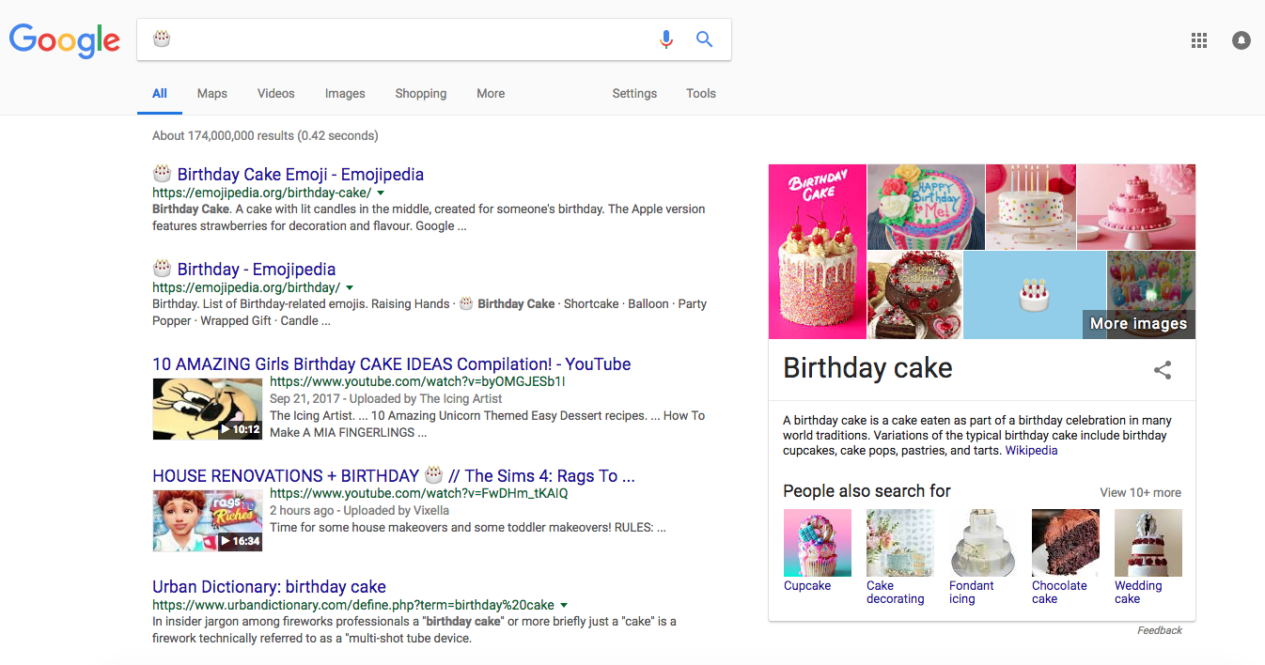This screenshot has height=665, width=1265.
Task: Switch to the Videos tab
Action: coord(276,94)
